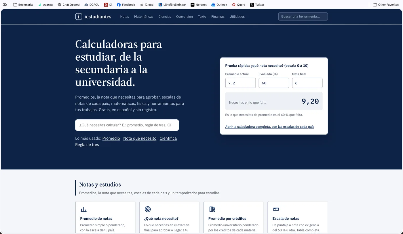The width and height of the screenshot is (403, 234).
Task: Open the Matemáticas menu
Action: pos(144,17)
